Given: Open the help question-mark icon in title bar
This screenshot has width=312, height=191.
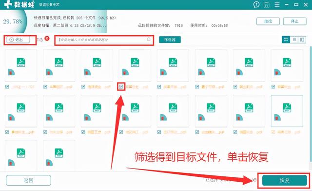Looking at the screenshot, I should [x=256, y=4].
